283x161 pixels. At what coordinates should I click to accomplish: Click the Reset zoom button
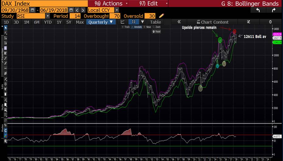pos(156,32)
